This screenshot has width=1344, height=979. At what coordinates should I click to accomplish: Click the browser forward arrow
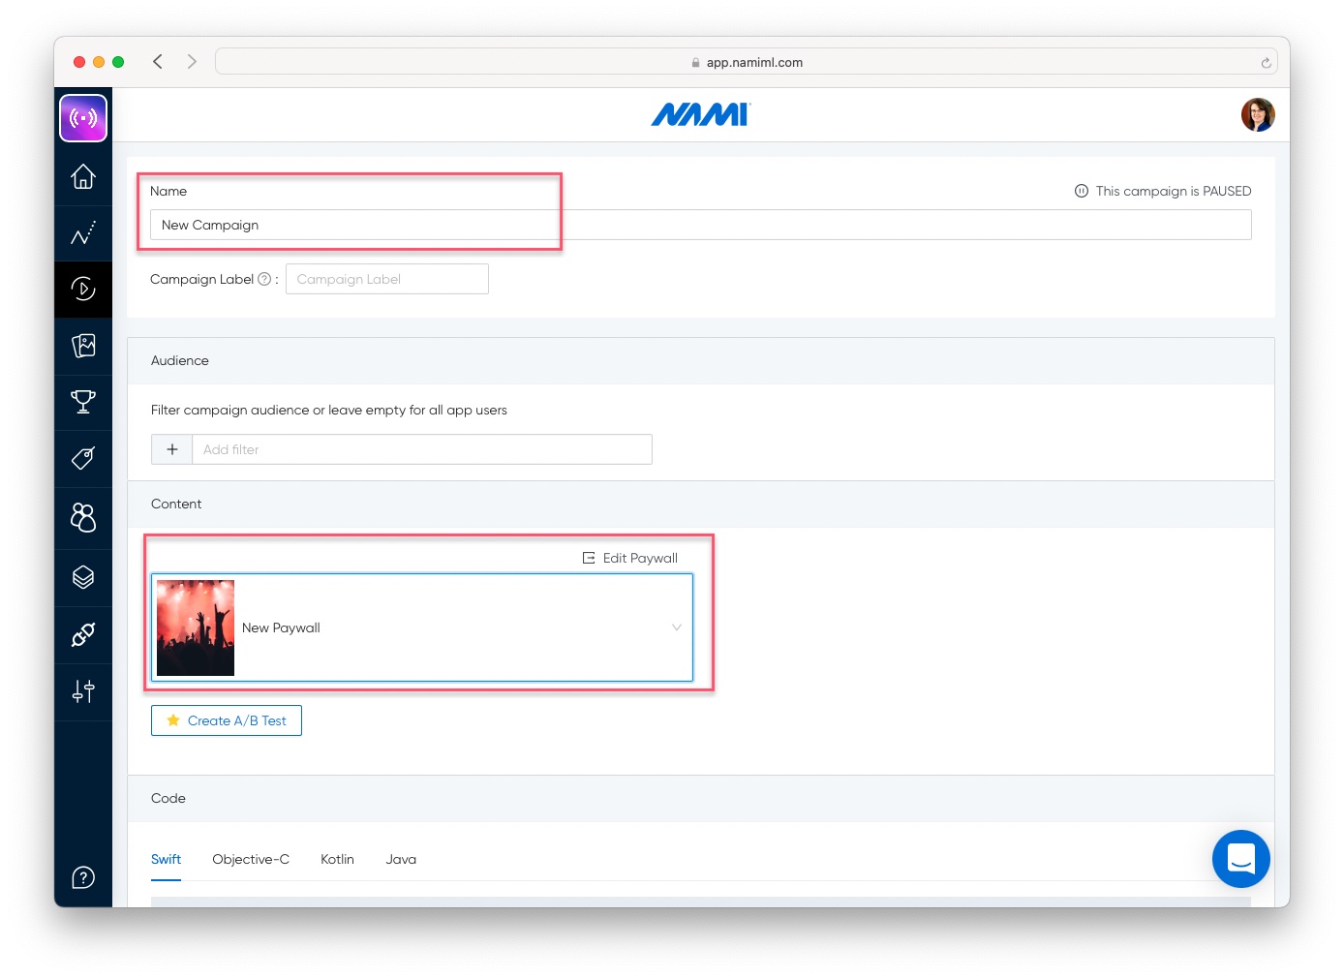(x=192, y=62)
